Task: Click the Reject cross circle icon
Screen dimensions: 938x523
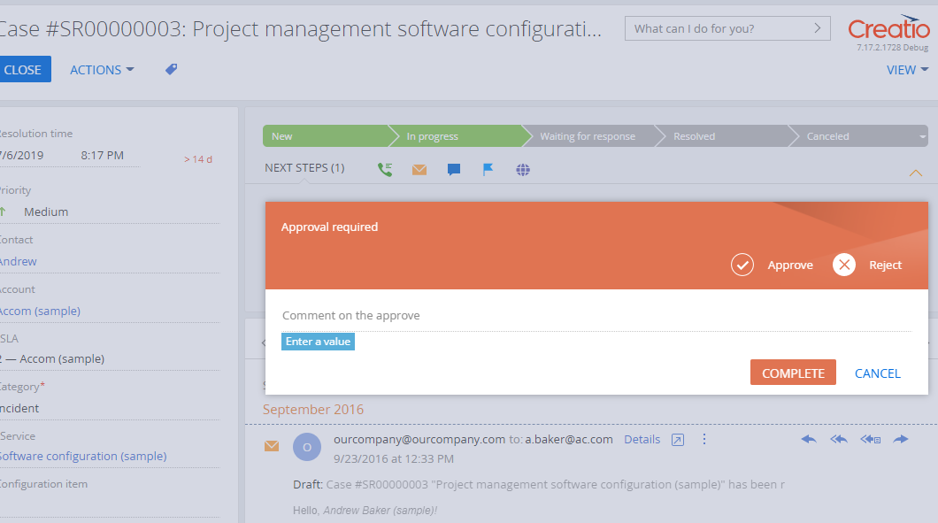Action: coord(844,265)
